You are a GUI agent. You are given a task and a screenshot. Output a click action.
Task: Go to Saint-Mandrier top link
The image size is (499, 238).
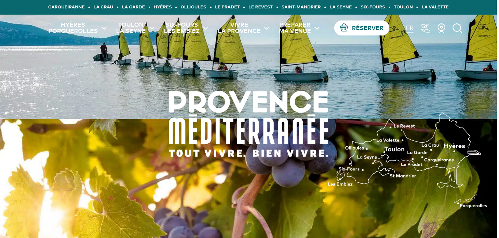tap(301, 7)
